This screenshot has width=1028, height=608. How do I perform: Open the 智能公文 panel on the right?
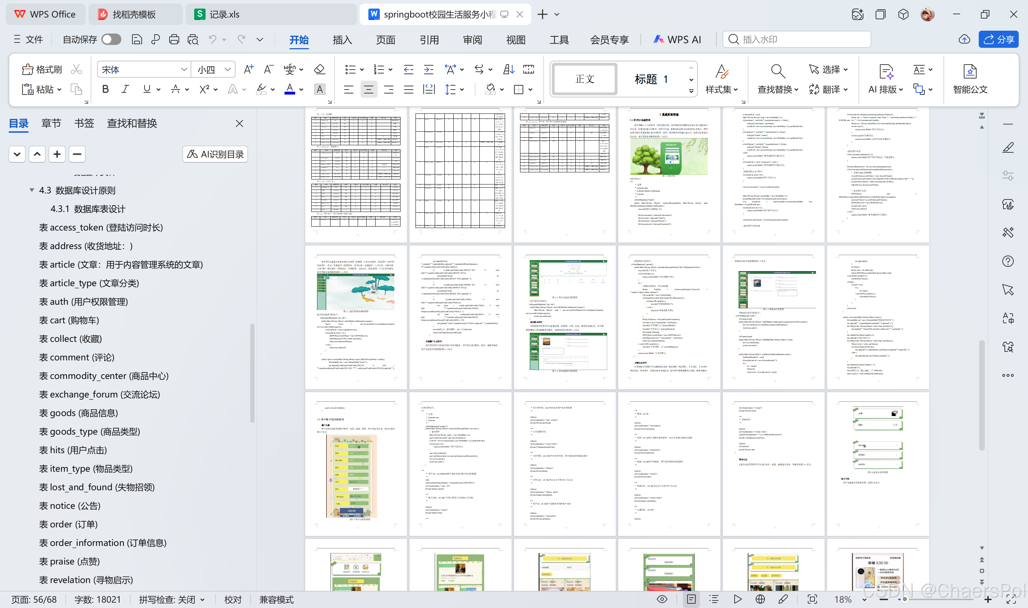tap(969, 79)
